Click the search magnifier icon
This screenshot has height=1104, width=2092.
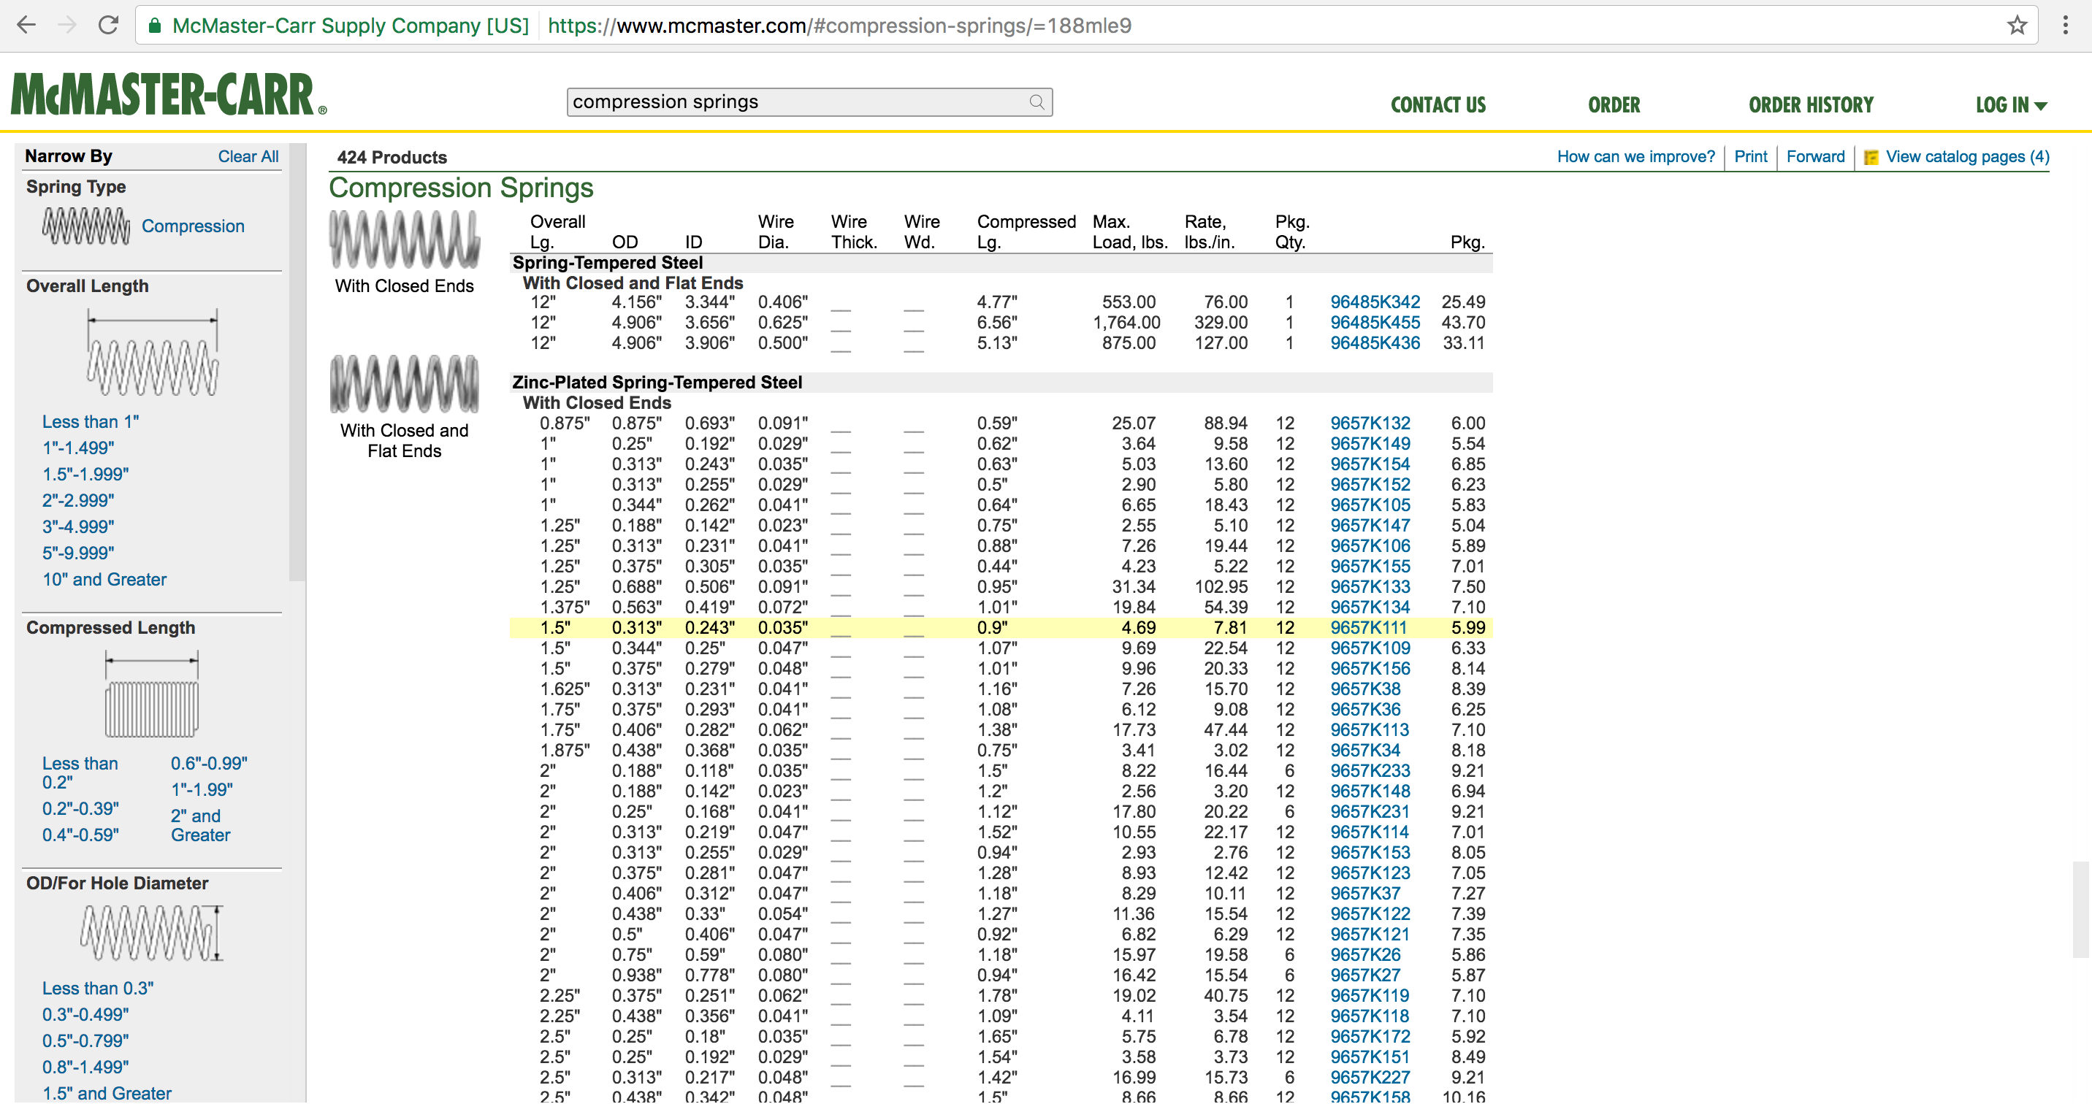coord(1037,101)
